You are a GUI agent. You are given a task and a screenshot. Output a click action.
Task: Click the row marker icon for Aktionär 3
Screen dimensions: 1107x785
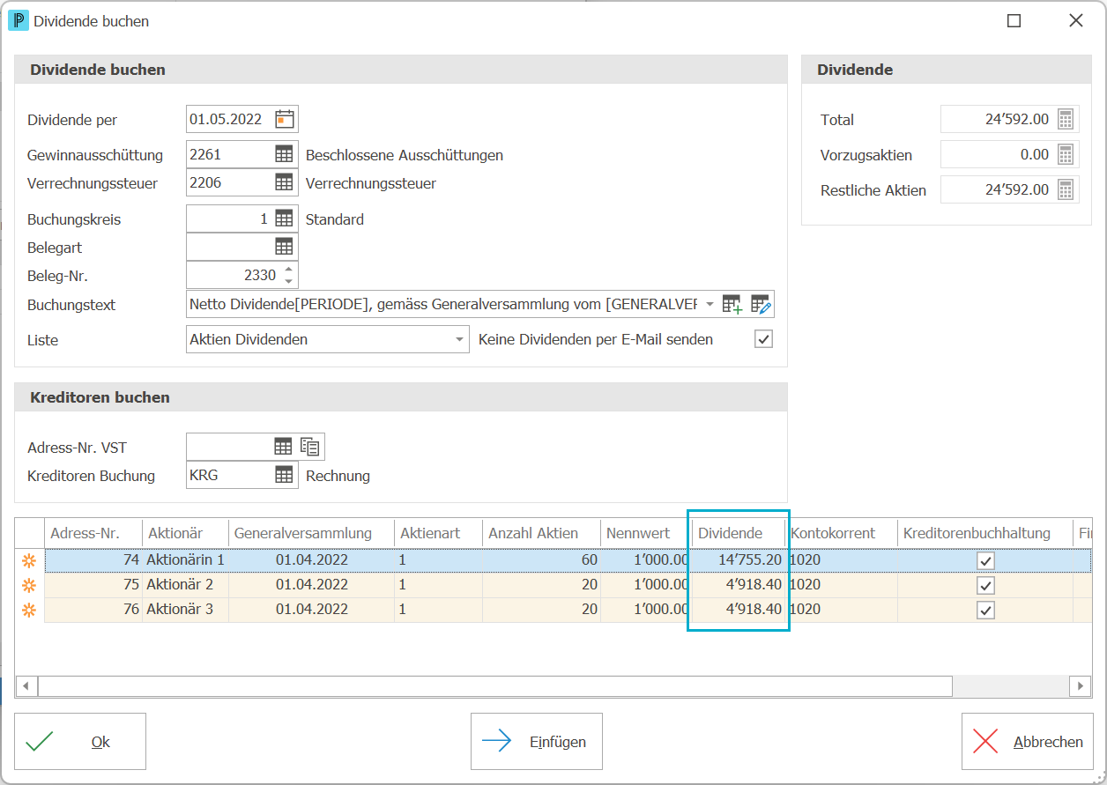[x=29, y=610]
